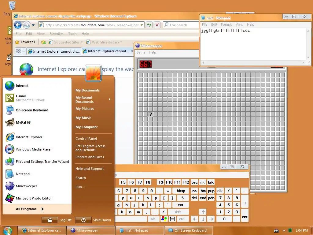Open the IE Quick Tabs icon

click(x=18, y=51)
